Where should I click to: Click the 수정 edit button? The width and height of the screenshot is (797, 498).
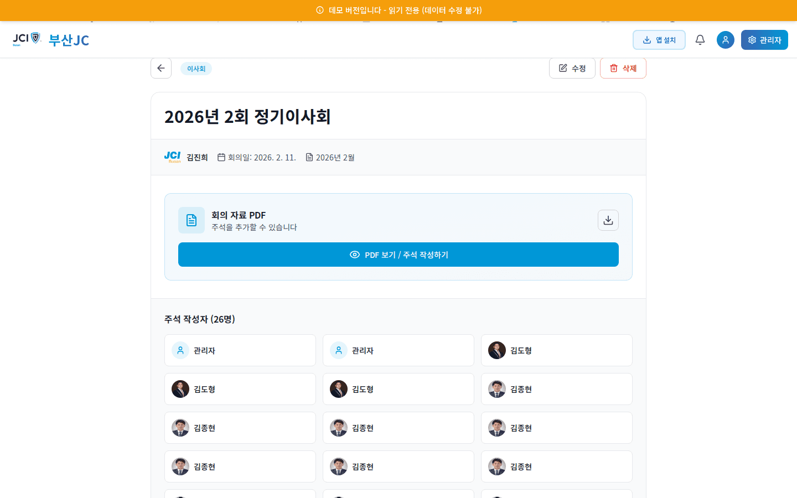(x=572, y=68)
